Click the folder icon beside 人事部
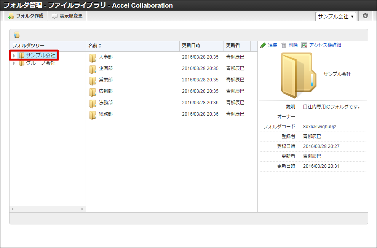Viewport: 377px width, 248px height. (93, 58)
